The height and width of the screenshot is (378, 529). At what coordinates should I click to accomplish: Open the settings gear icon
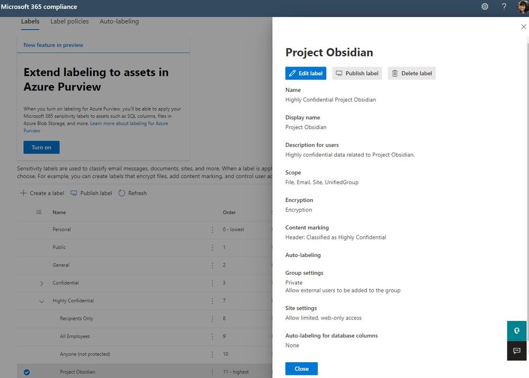point(485,6)
